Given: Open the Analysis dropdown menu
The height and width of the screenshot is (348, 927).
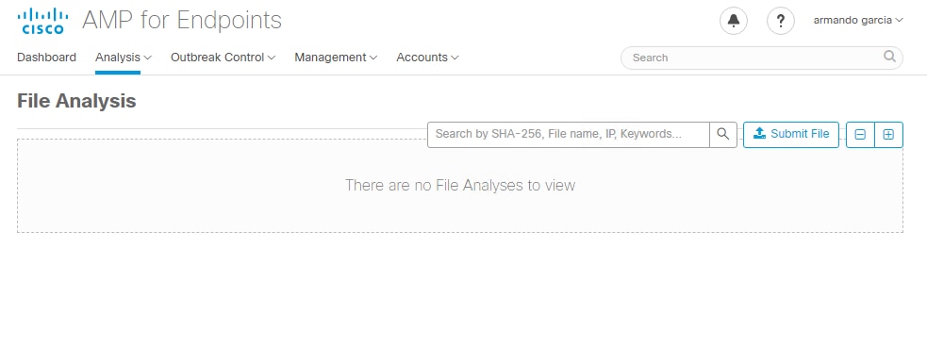Looking at the screenshot, I should [x=124, y=58].
